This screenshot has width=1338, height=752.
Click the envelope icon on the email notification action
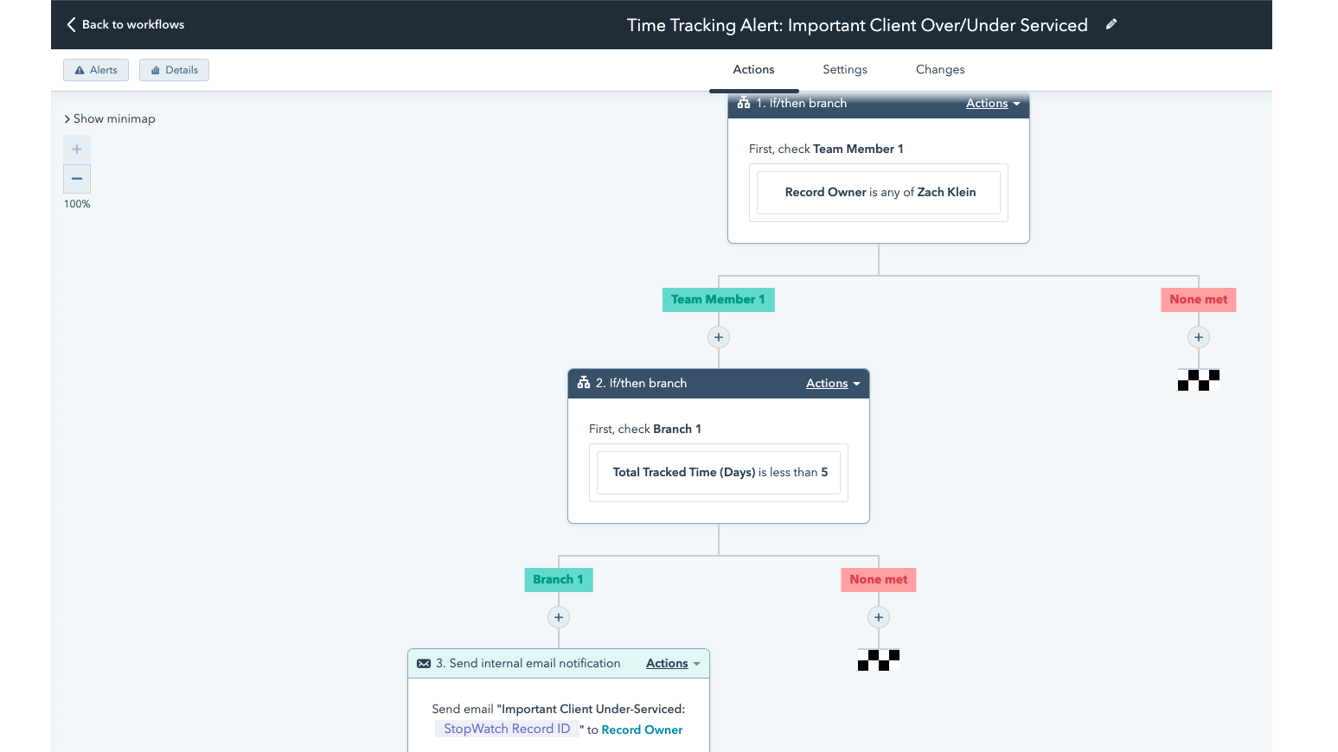click(x=424, y=663)
